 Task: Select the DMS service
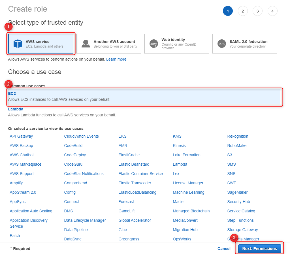(69, 211)
